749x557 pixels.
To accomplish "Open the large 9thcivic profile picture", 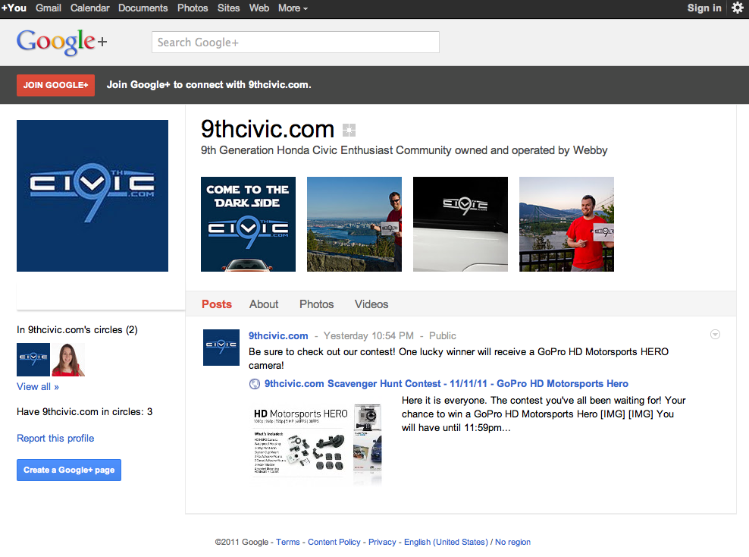I will tap(92, 196).
